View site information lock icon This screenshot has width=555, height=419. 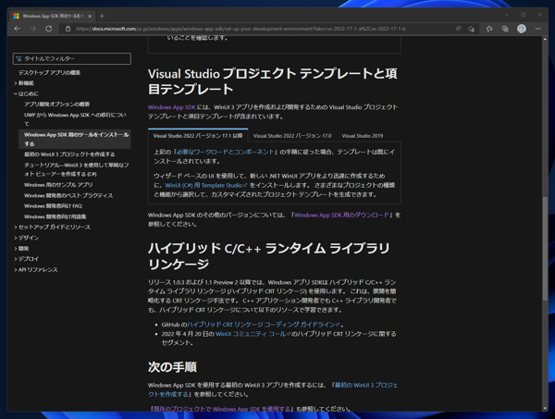[68, 29]
